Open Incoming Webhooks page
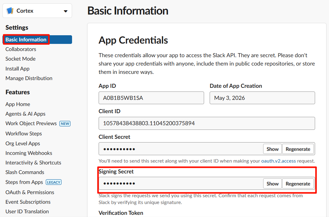This screenshot has width=329, height=217. pos(29,153)
